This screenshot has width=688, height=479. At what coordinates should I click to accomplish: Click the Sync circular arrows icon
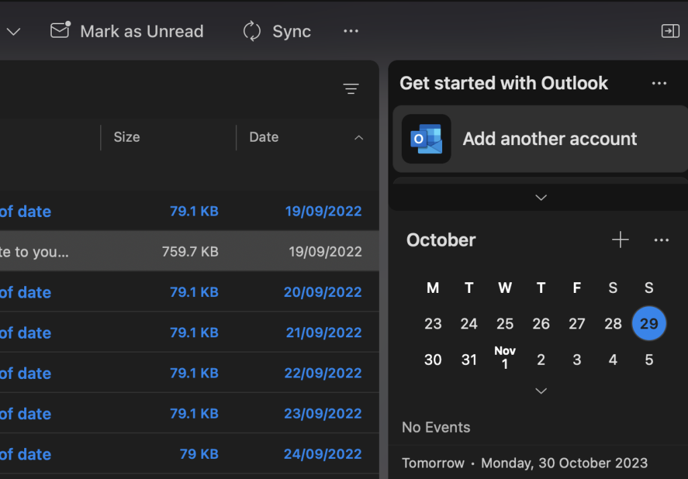(252, 32)
